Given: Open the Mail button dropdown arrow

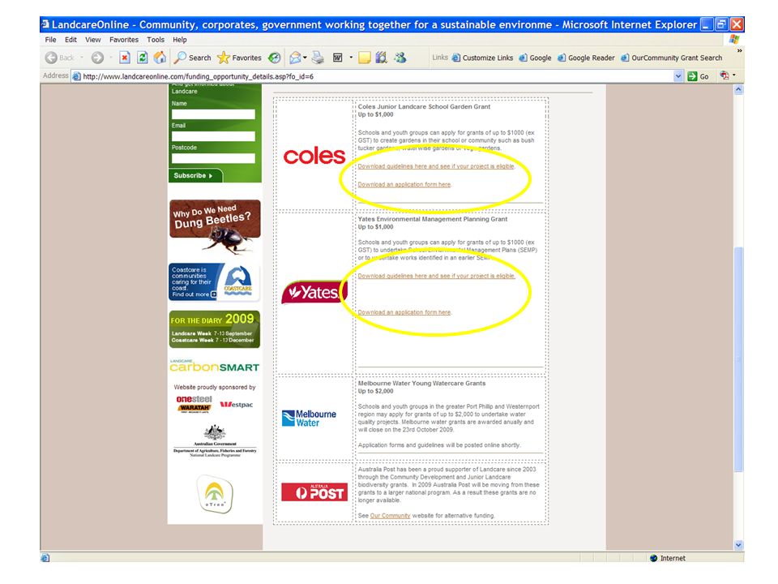Looking at the screenshot, I should point(306,58).
